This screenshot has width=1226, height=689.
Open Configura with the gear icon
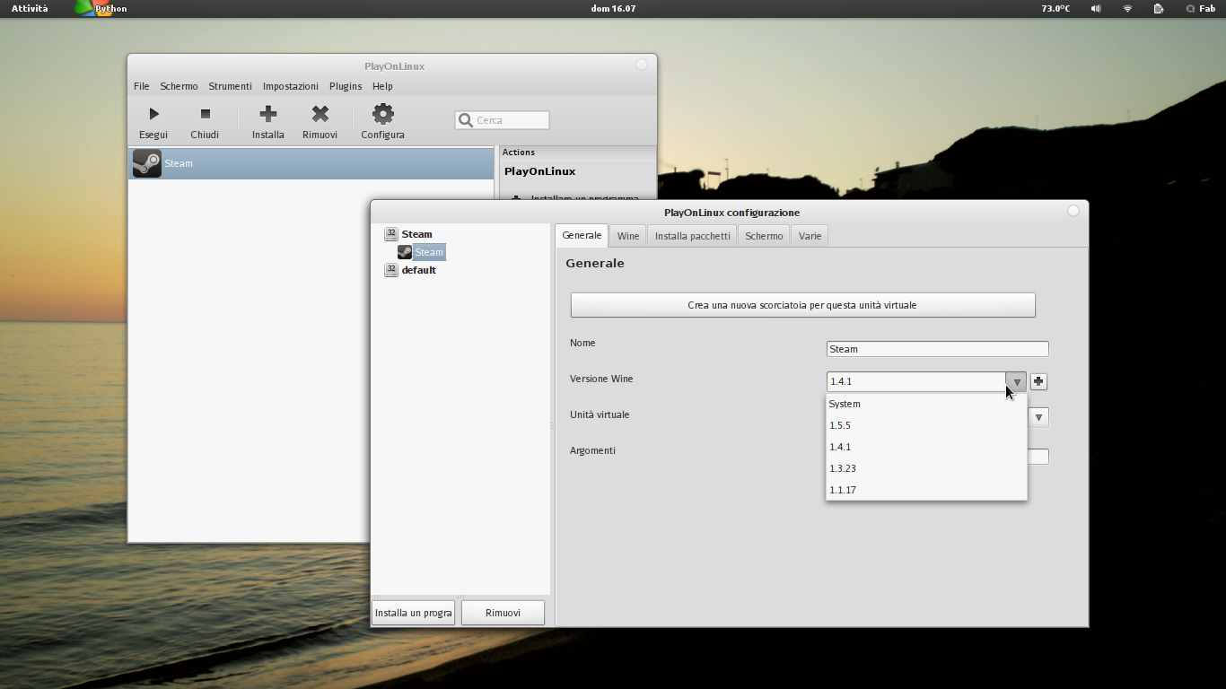click(x=383, y=114)
